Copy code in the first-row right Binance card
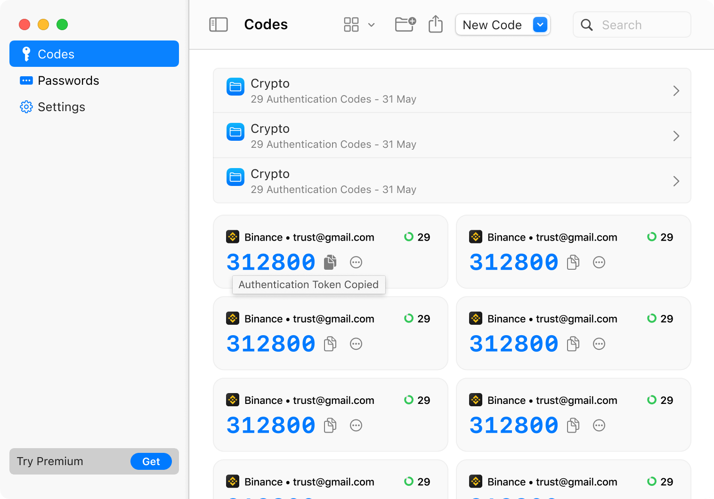The image size is (714, 499). (573, 262)
